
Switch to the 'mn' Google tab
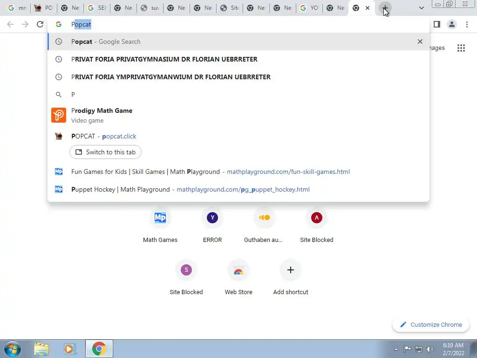click(17, 8)
